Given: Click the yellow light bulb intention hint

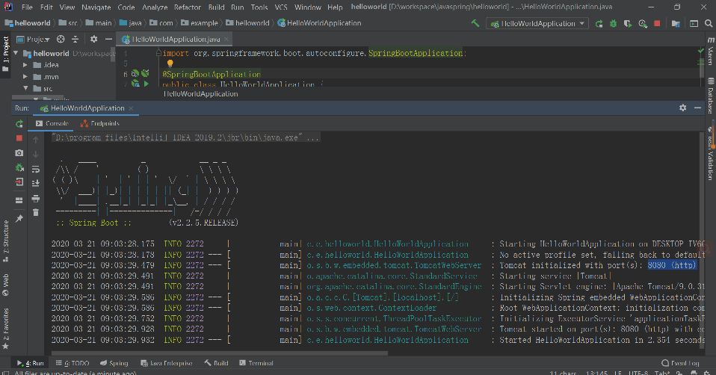Looking at the screenshot, I should pyautogui.click(x=170, y=63).
